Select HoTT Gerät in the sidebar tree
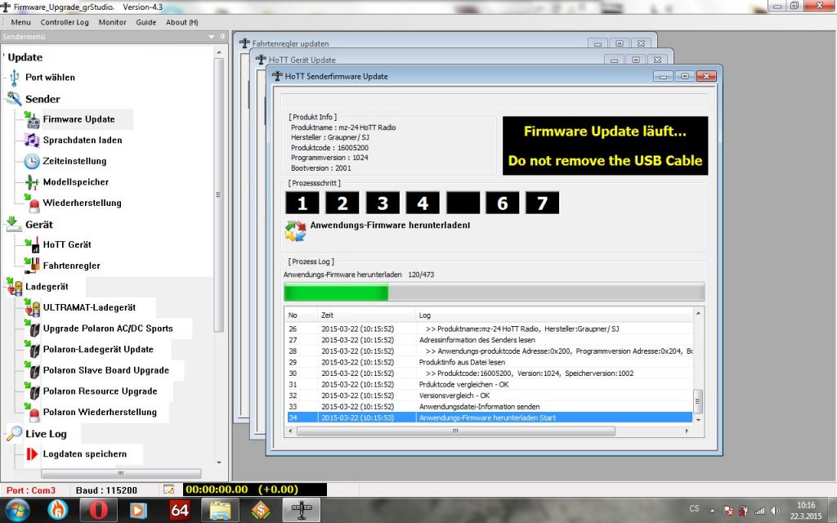 [x=67, y=244]
